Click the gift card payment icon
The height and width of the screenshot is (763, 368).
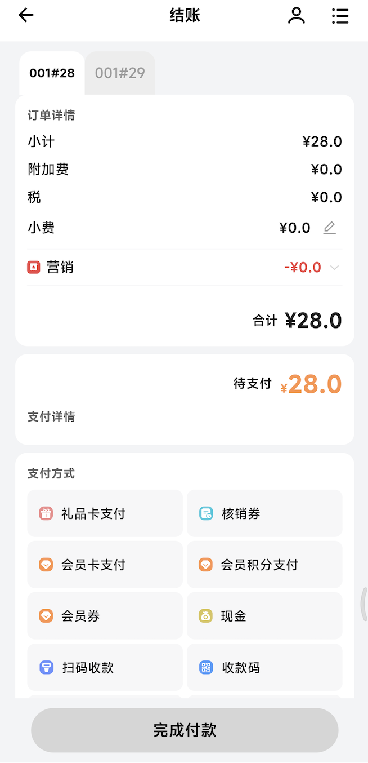point(46,513)
